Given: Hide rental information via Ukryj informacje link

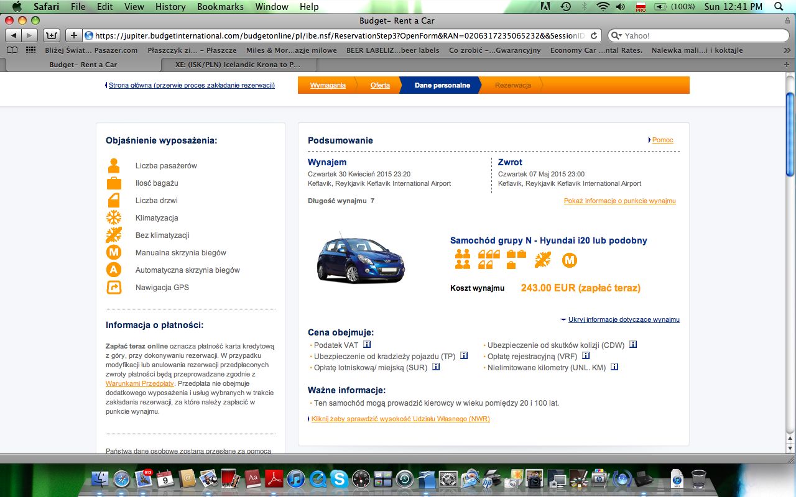Looking at the screenshot, I should [624, 319].
